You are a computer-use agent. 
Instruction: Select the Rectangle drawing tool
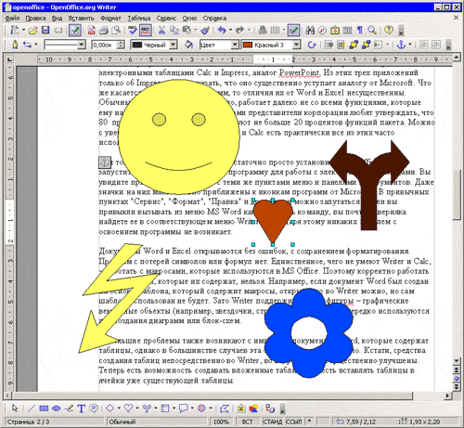point(44,409)
